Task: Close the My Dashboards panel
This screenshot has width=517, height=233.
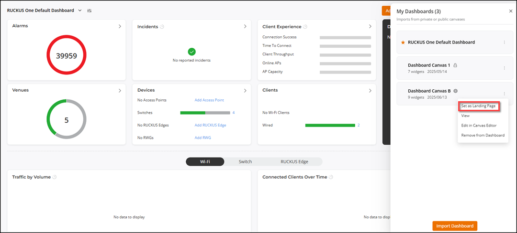Action: 510,11
